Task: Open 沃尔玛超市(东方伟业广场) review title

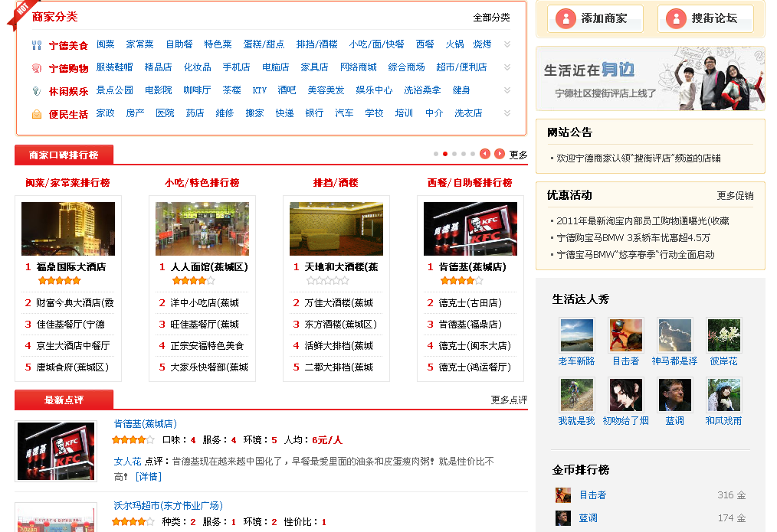Action: tap(168, 506)
